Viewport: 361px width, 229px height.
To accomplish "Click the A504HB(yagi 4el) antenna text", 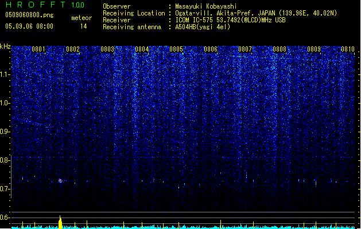I will point(203,27).
